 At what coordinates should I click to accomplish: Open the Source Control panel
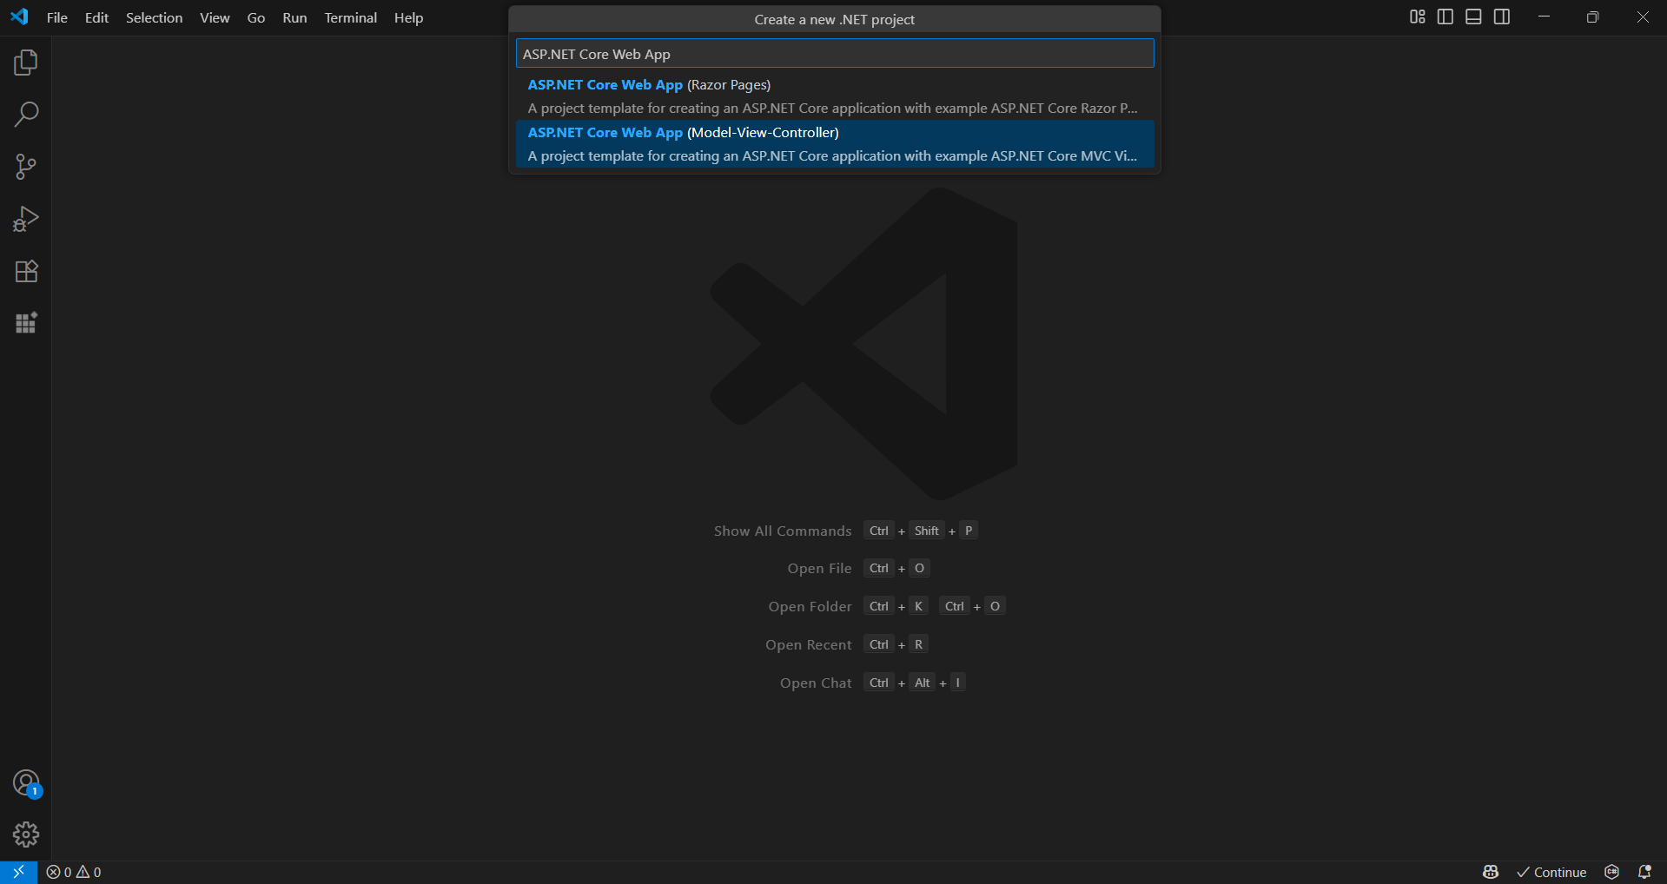click(x=26, y=166)
